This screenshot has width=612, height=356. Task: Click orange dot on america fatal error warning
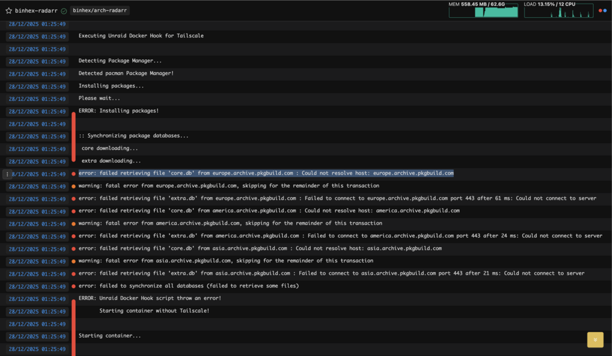point(73,224)
